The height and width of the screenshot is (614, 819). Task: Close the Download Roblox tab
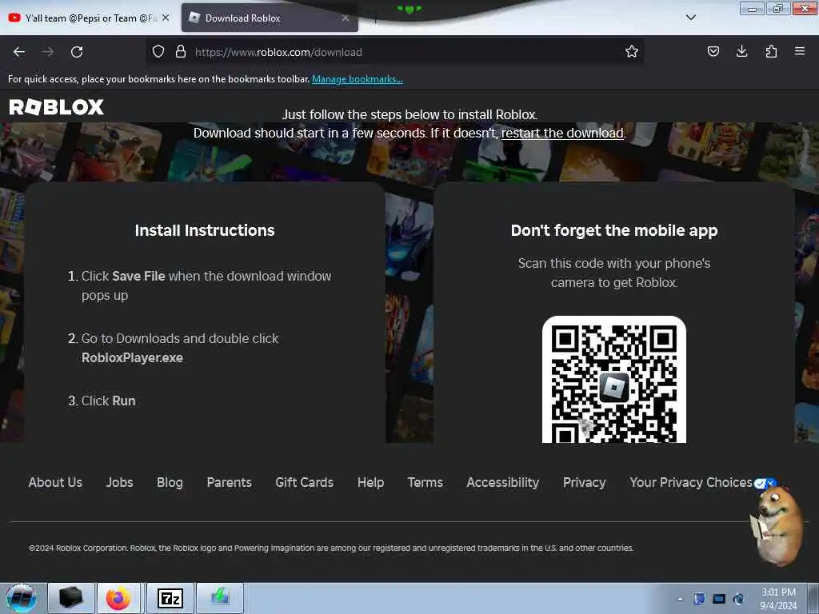pos(346,18)
